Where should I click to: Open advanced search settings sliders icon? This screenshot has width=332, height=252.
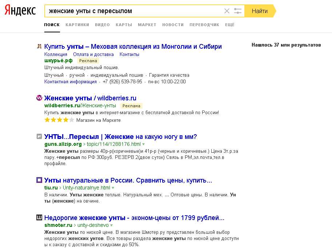tap(238, 11)
